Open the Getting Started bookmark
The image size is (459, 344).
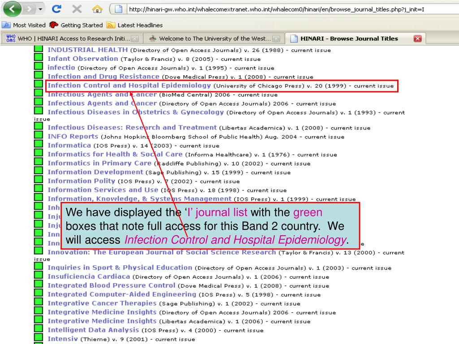76,25
